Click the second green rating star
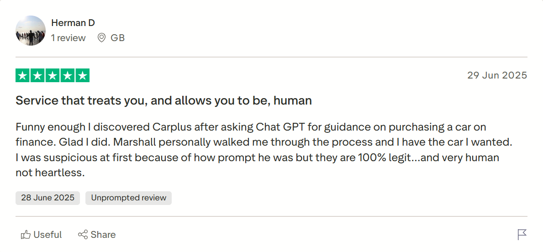 click(x=38, y=76)
